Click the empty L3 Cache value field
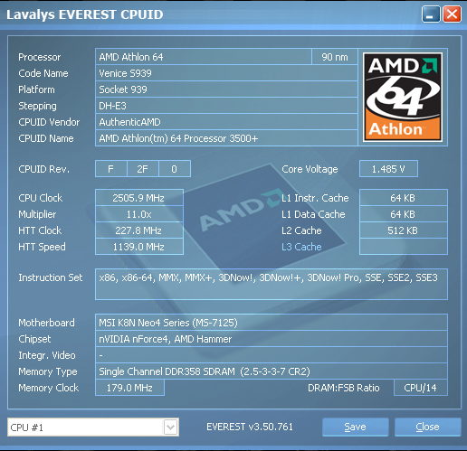Image resolution: width=467 pixels, height=451 pixels. tap(404, 247)
